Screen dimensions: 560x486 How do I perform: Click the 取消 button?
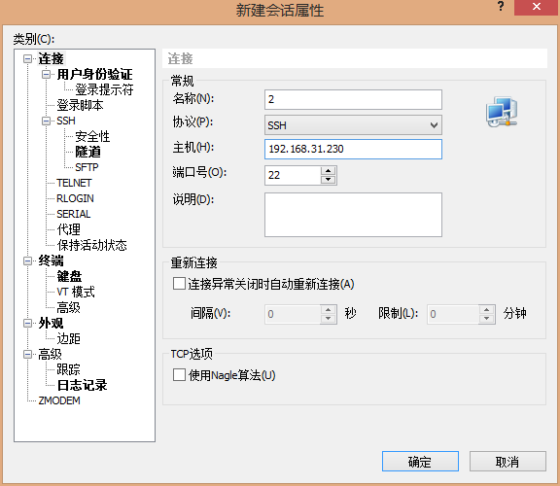507,462
